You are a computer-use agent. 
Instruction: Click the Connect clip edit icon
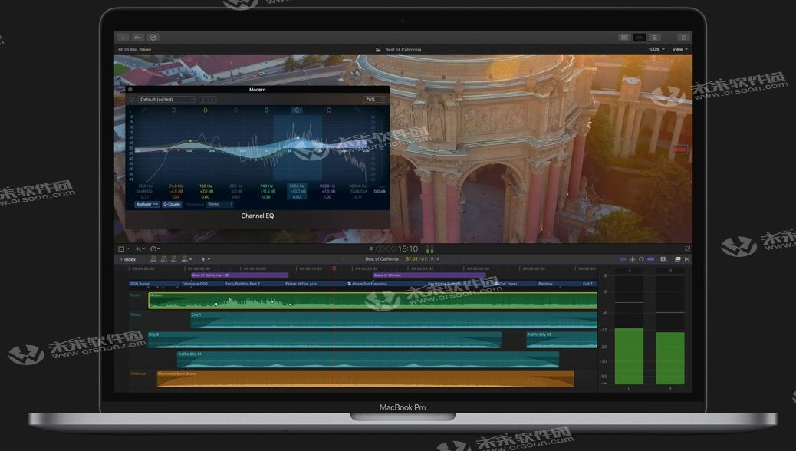tap(153, 259)
